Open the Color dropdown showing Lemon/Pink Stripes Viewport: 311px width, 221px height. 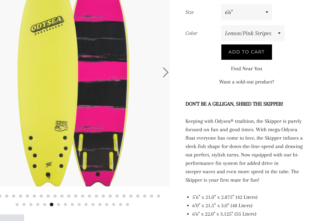[253, 33]
